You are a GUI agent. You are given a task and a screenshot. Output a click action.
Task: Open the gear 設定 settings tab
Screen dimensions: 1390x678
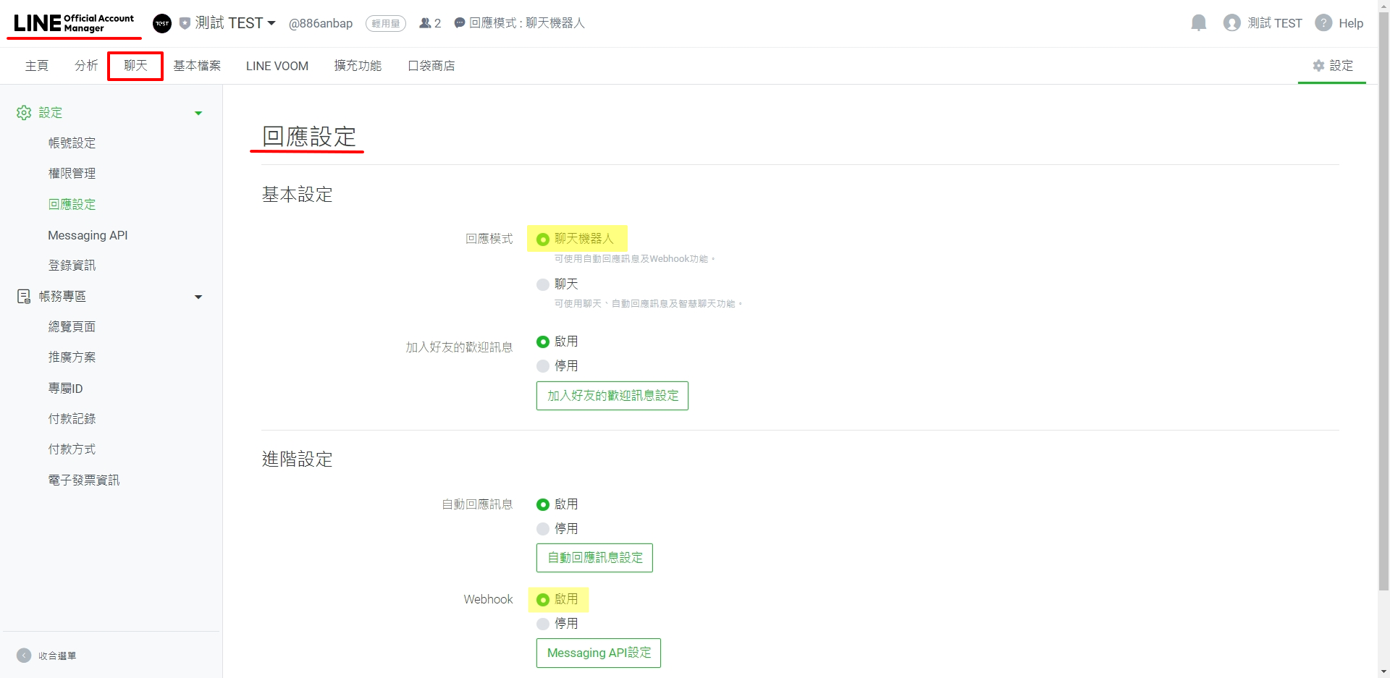pos(1332,66)
